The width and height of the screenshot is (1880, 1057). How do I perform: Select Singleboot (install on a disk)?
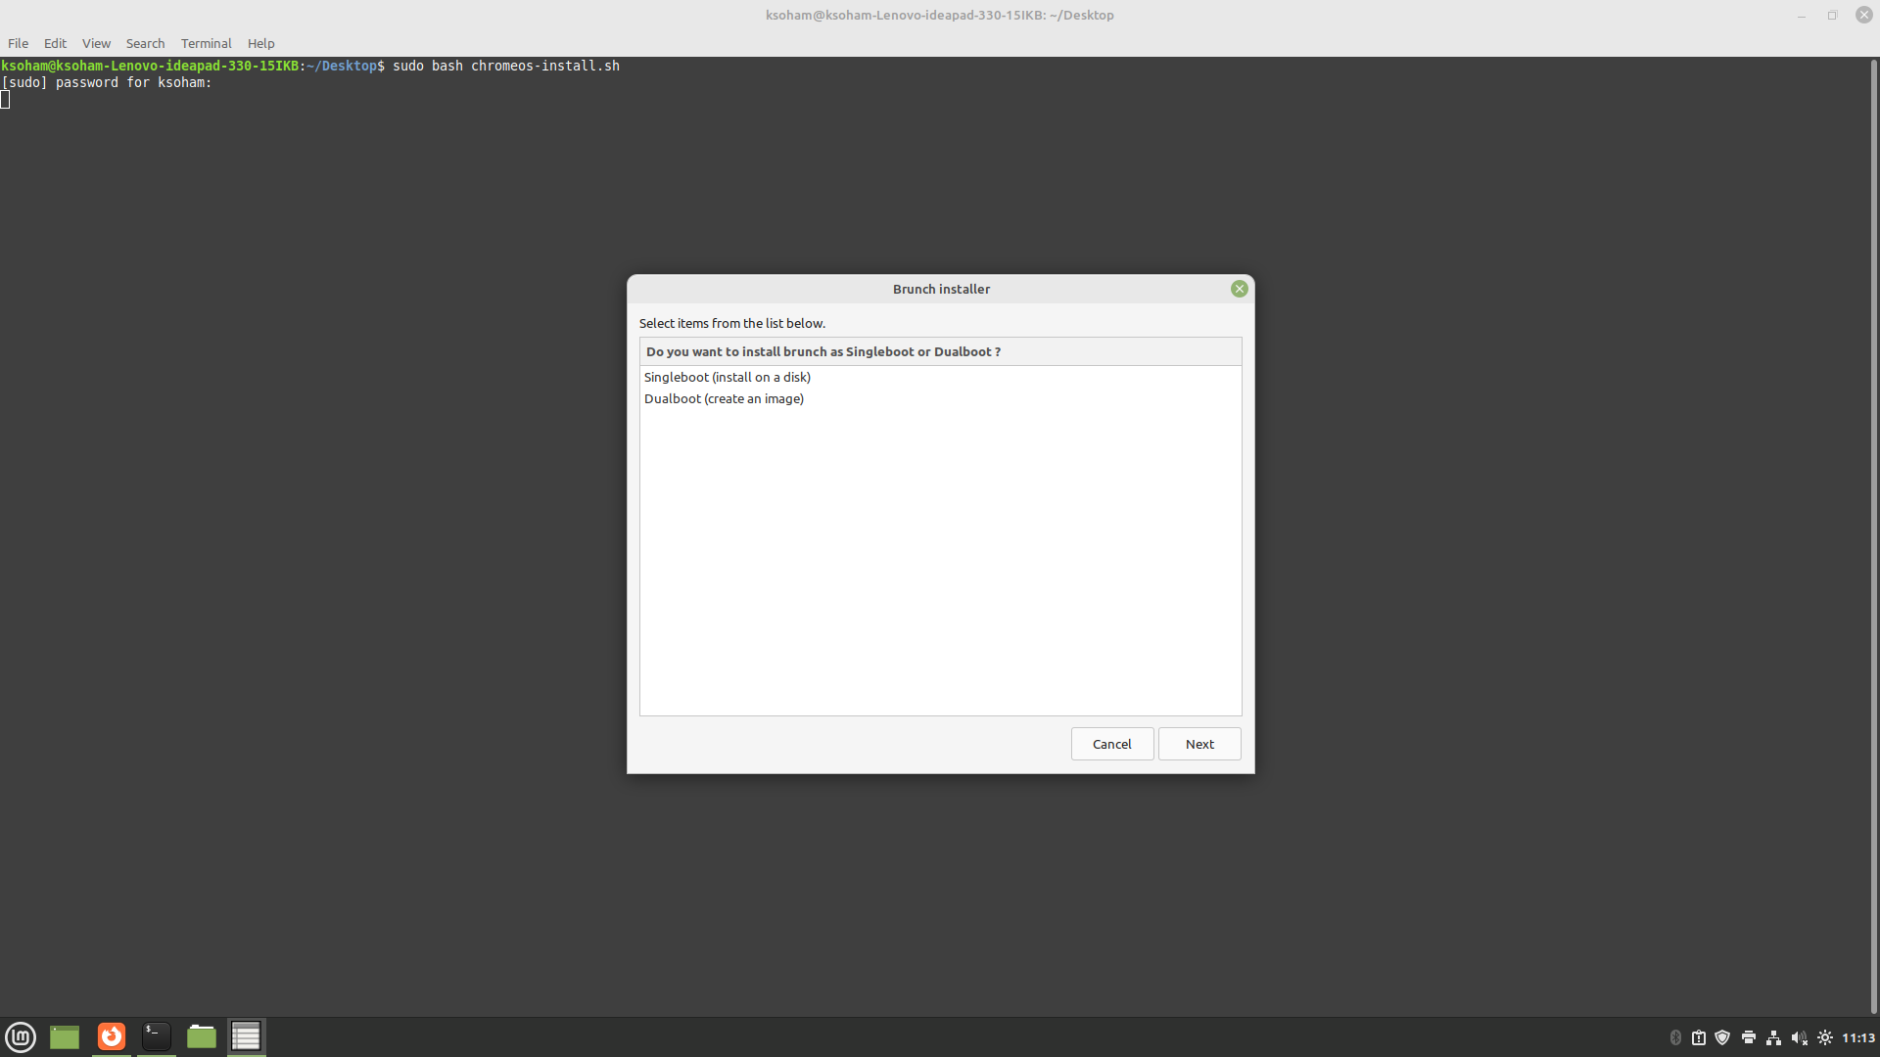click(x=727, y=377)
